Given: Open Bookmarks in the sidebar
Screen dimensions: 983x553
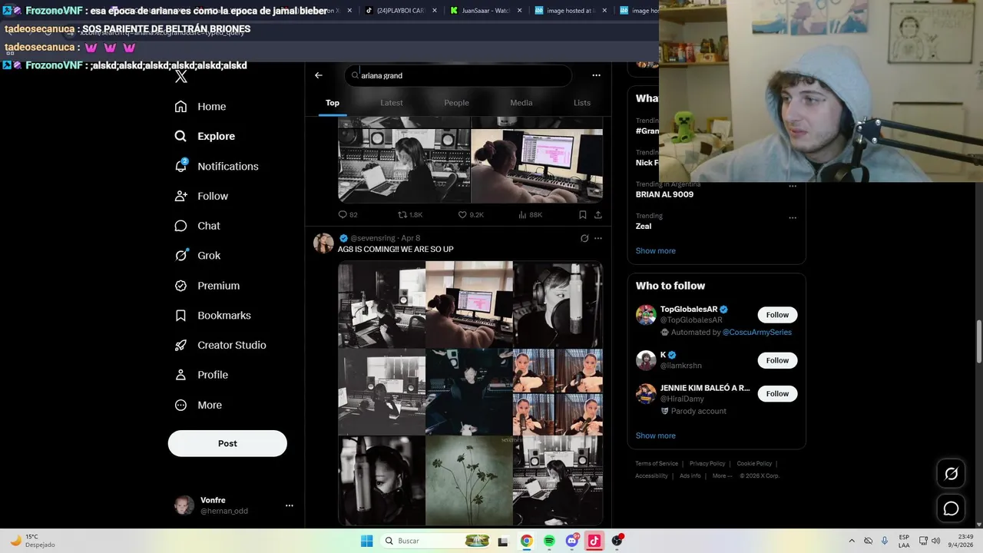Looking at the screenshot, I should pyautogui.click(x=213, y=316).
